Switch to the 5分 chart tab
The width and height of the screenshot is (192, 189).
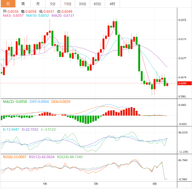53,4
